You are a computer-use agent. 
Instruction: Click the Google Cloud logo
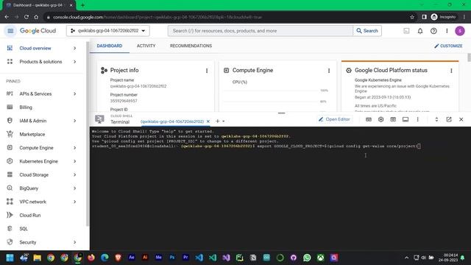coord(38,31)
